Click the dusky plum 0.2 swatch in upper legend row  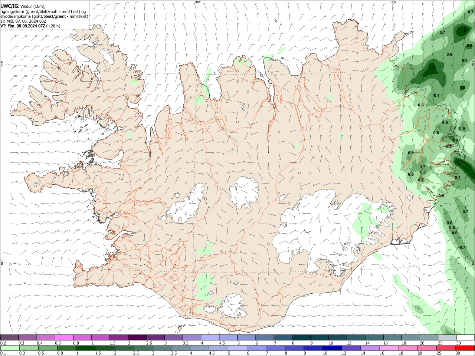click(9, 338)
